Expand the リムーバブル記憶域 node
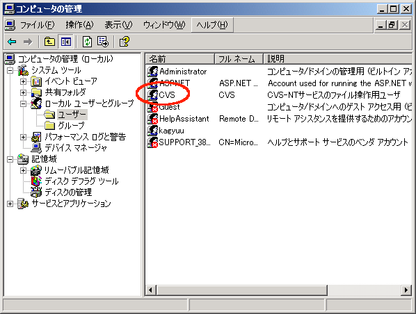The image size is (416, 314). coord(24,170)
